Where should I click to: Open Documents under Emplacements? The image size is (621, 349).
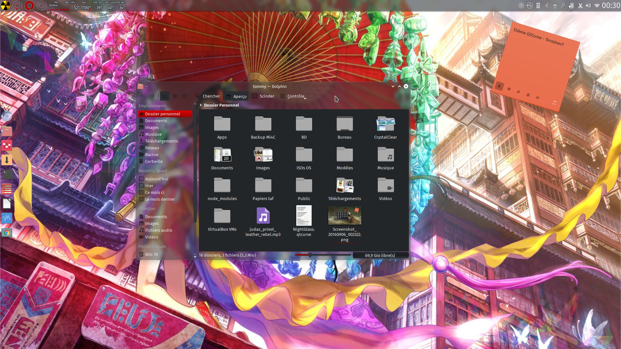[165, 121]
